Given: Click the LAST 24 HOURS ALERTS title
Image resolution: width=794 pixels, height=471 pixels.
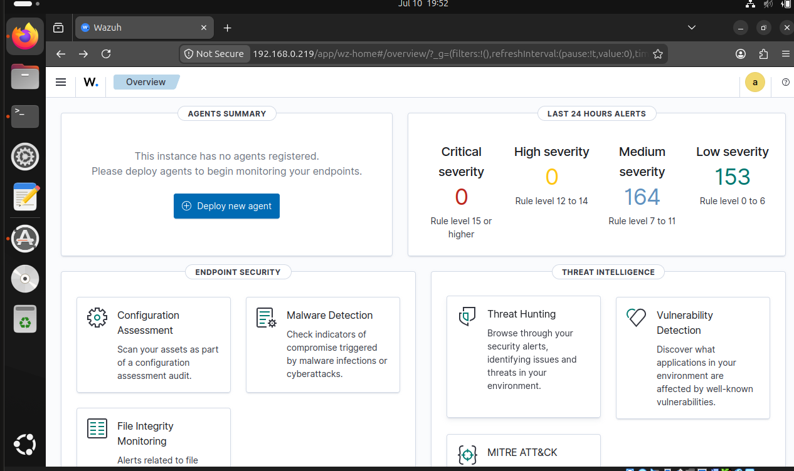Looking at the screenshot, I should [596, 113].
